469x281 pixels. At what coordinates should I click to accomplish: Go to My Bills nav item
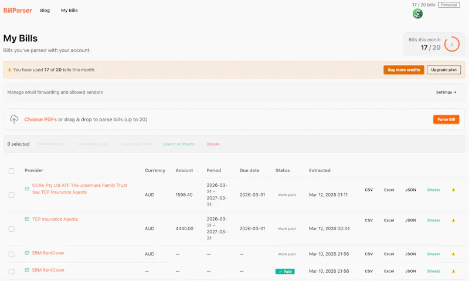pos(69,11)
